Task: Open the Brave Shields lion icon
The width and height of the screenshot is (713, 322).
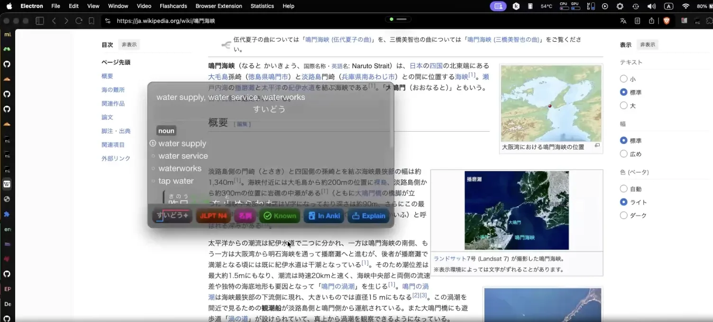Action: tap(667, 21)
